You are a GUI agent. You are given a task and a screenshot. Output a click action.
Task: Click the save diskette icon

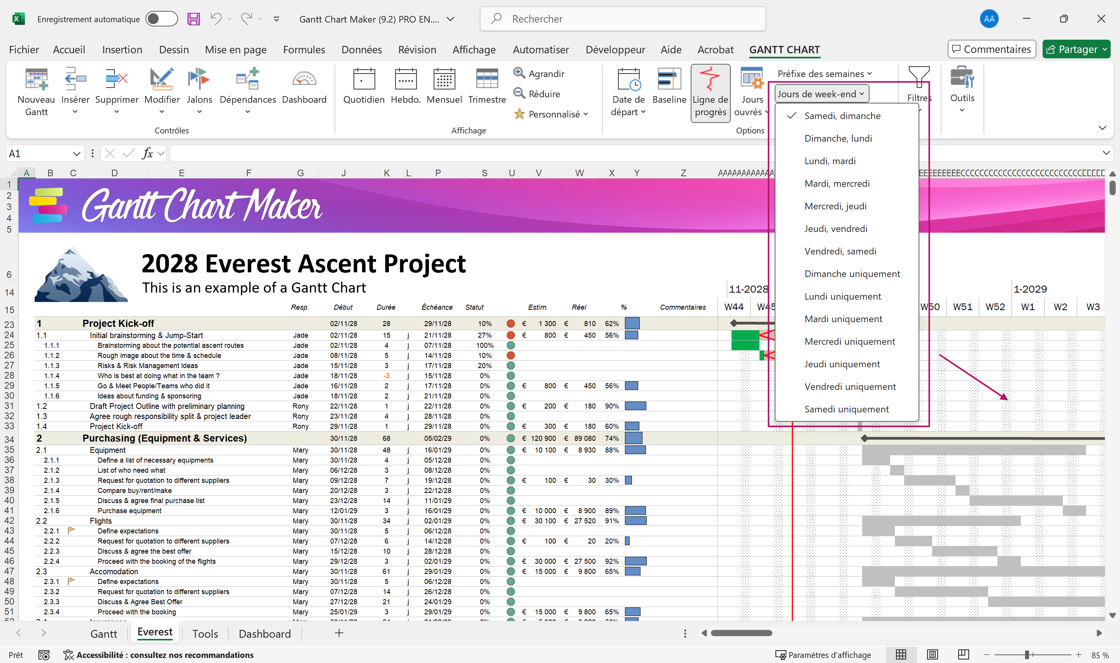coord(193,19)
